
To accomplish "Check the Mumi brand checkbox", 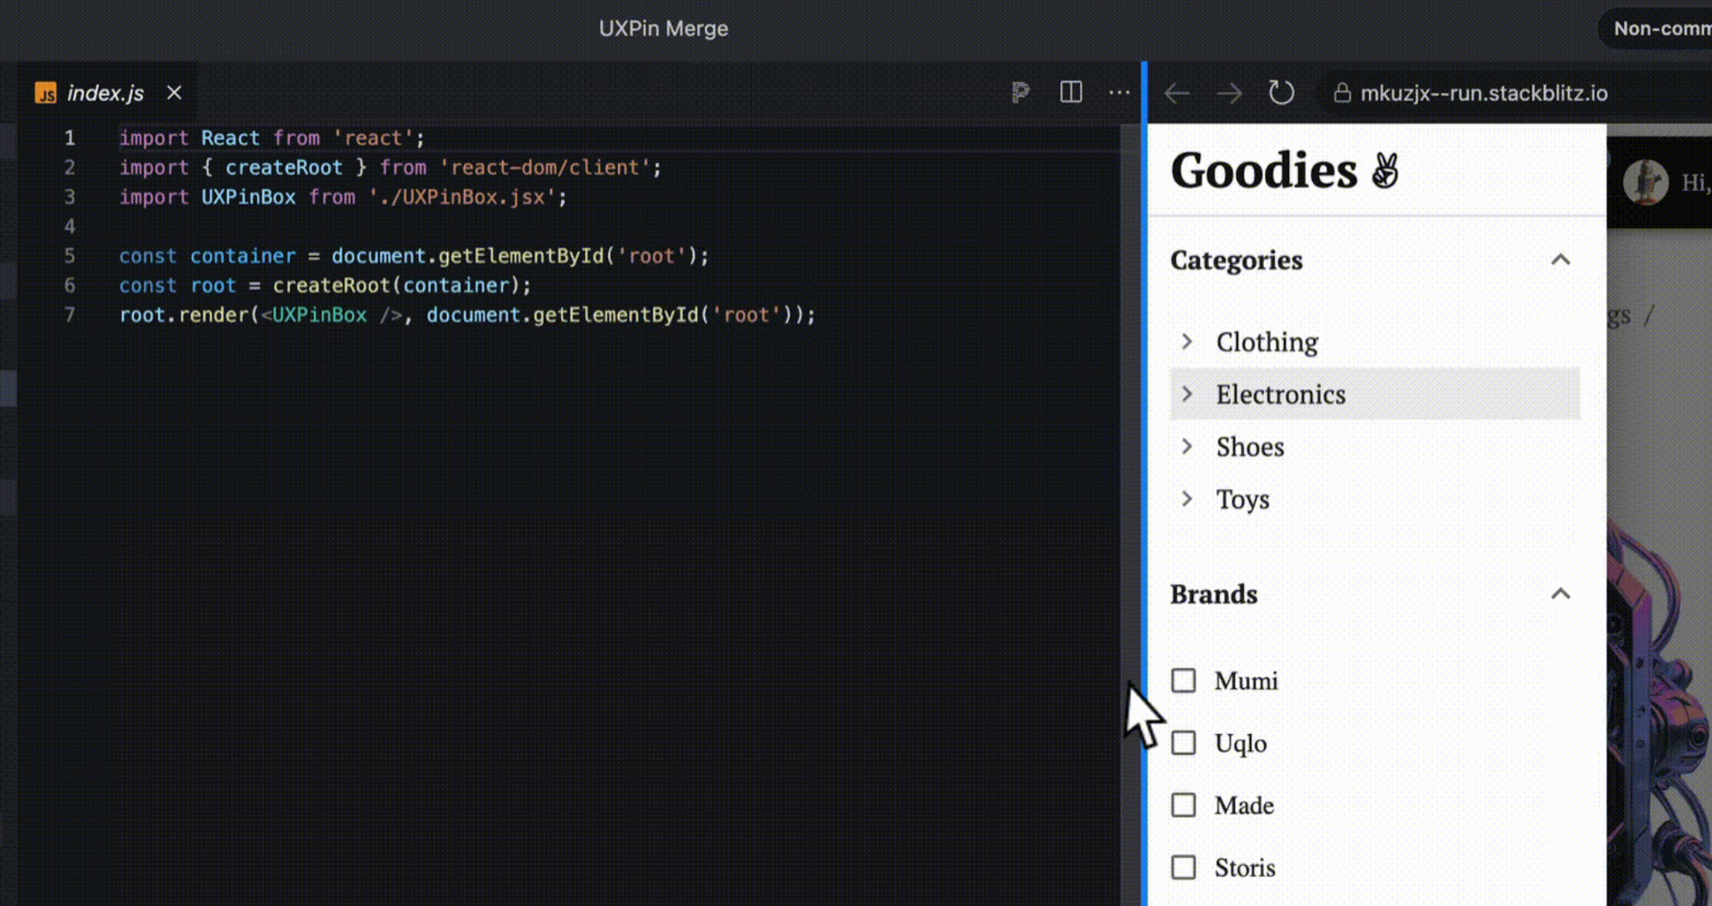I will (1183, 681).
